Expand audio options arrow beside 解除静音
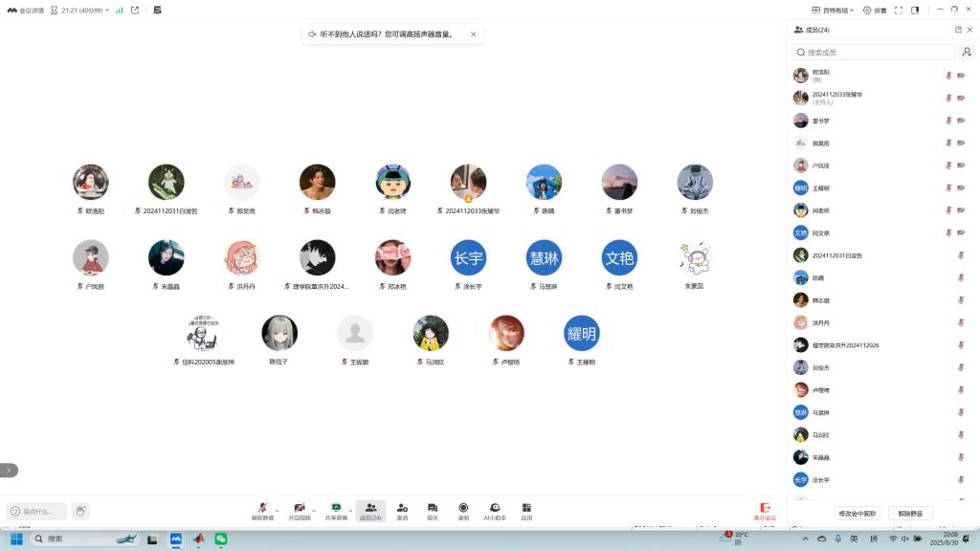Viewport: 980px width, 551px height. click(x=278, y=507)
